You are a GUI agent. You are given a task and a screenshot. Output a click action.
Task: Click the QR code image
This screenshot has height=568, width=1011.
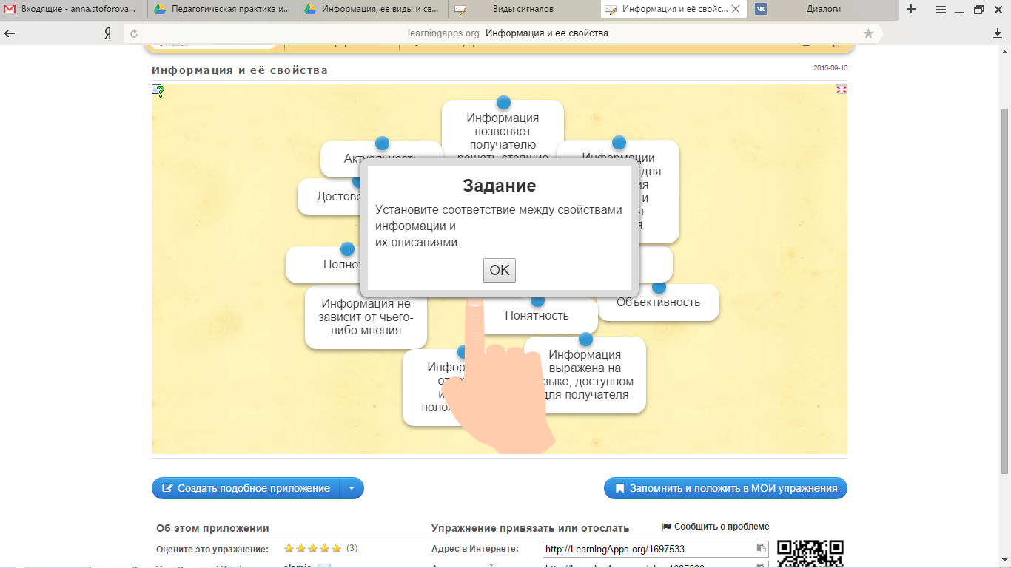tap(810, 554)
